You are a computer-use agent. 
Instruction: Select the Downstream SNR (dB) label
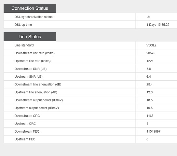click(x=31, y=69)
